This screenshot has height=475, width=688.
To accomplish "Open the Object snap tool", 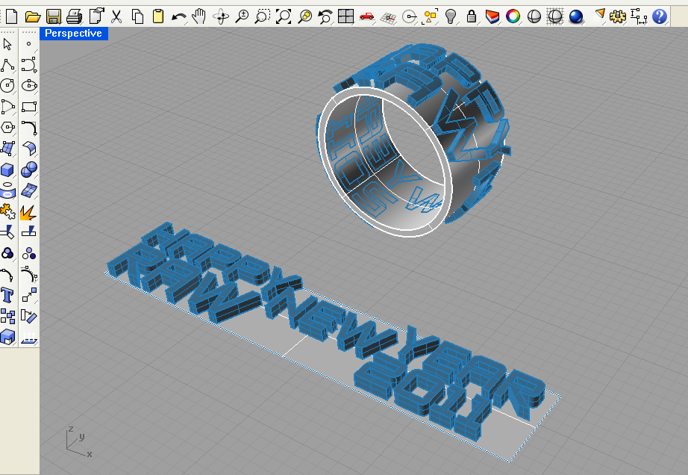I will point(409,16).
